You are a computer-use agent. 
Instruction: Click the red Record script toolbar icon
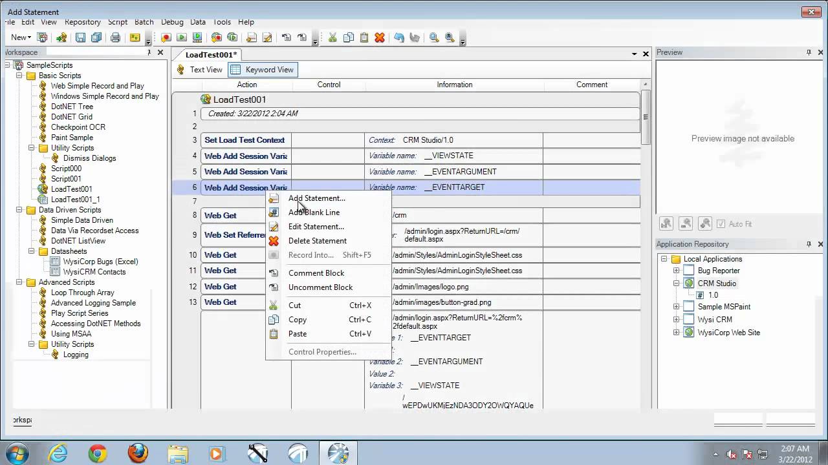(166, 37)
